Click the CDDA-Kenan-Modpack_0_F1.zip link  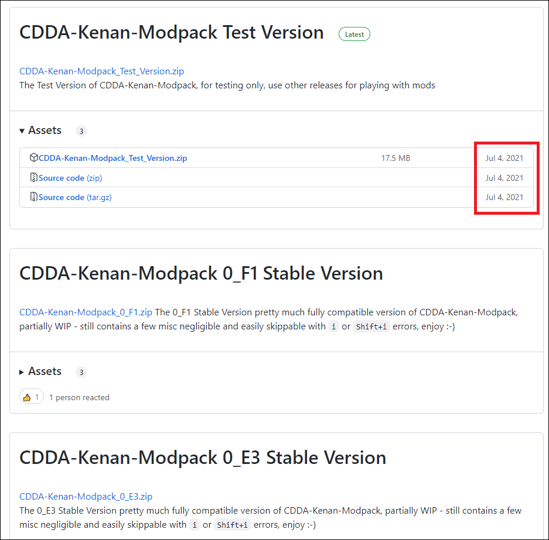86,312
